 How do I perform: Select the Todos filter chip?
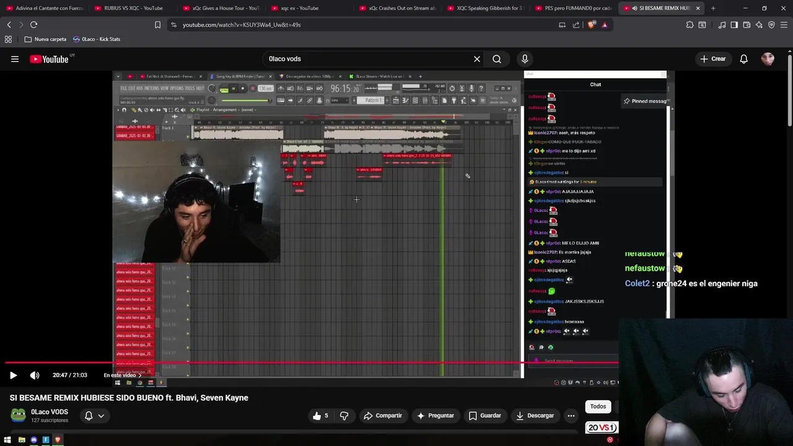coord(598,406)
